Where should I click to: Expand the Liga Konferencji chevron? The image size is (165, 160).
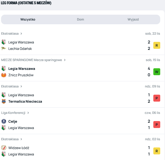coord(28,113)
